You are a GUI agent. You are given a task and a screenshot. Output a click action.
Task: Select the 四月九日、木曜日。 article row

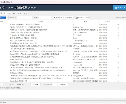click(16, 73)
